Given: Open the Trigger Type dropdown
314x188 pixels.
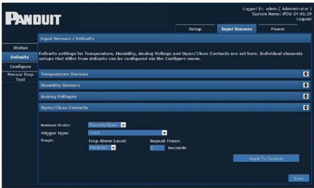Looking at the screenshot, I should [x=127, y=133].
